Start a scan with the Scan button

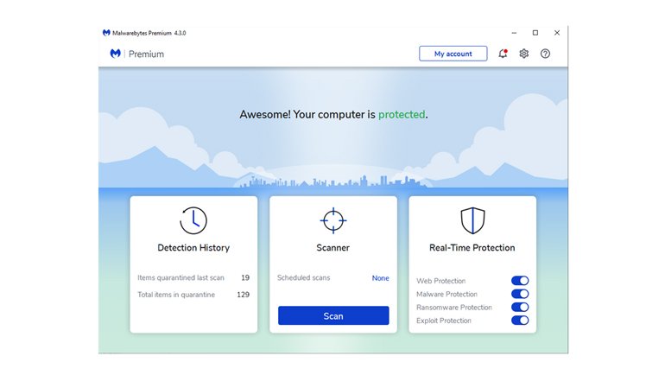(333, 316)
